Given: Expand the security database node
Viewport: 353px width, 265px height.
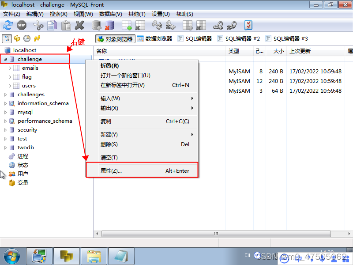Looking at the screenshot, I should (5, 130).
